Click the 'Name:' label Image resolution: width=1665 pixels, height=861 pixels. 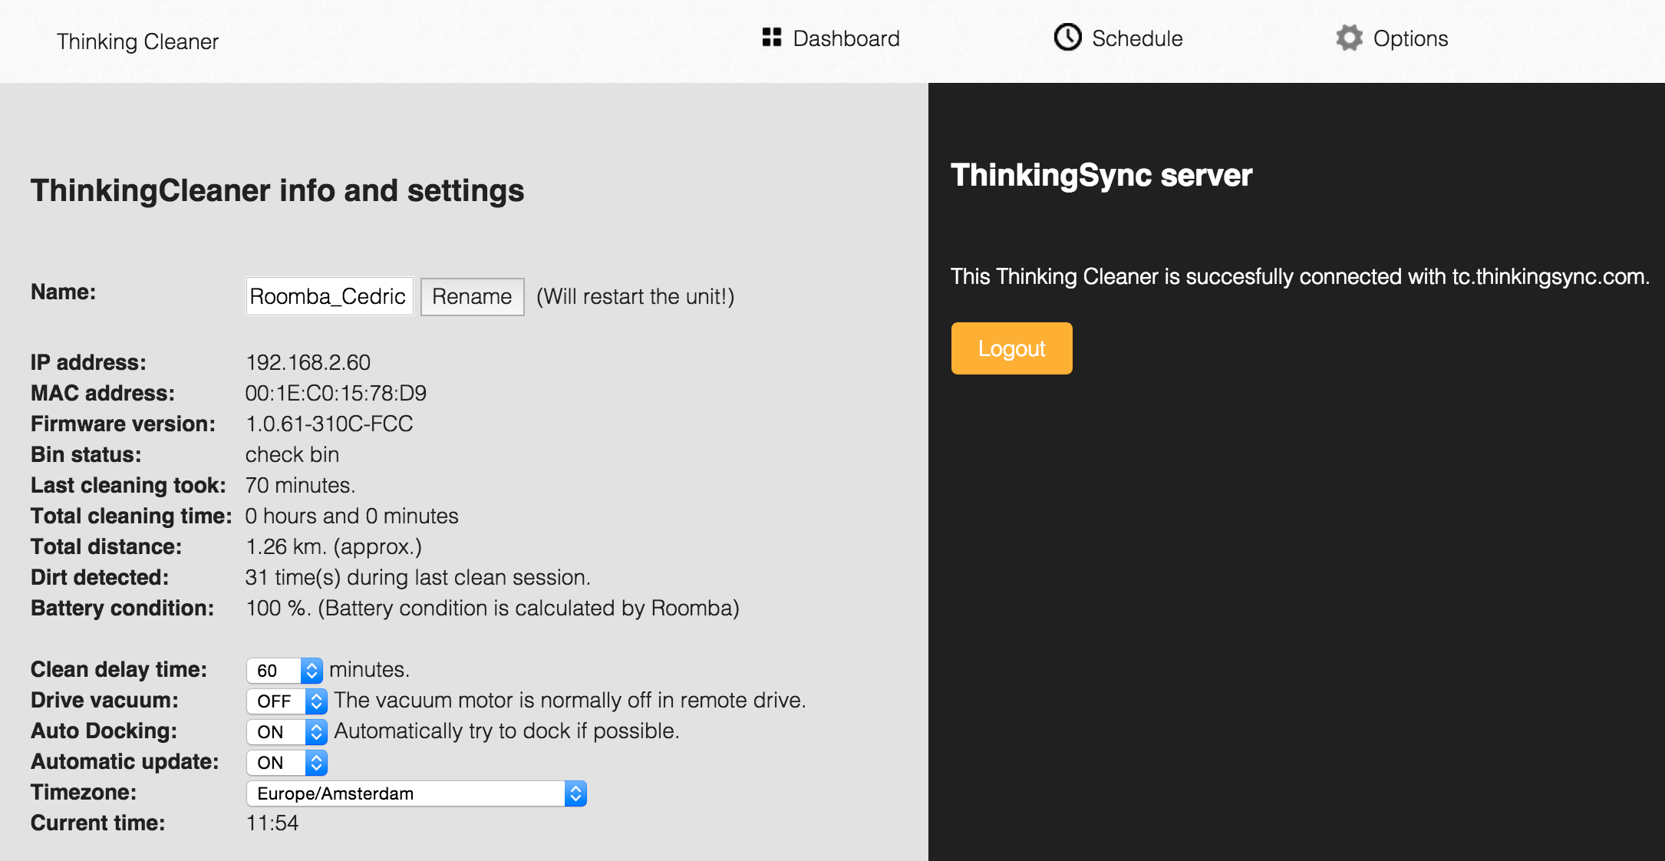tap(64, 292)
